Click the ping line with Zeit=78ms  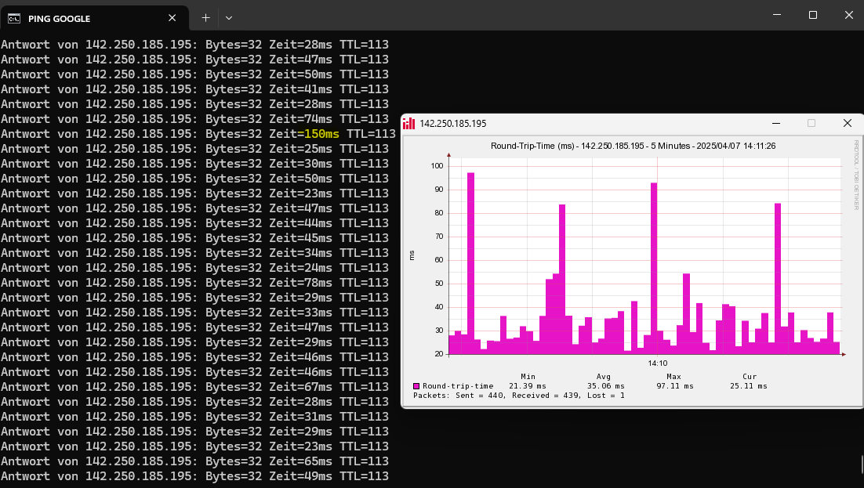tap(194, 283)
